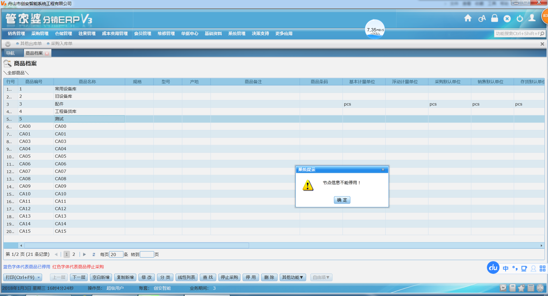This screenshot has width=548, height=296.
Task: Click the horizontal scrollbar thumb
Action: point(136,246)
